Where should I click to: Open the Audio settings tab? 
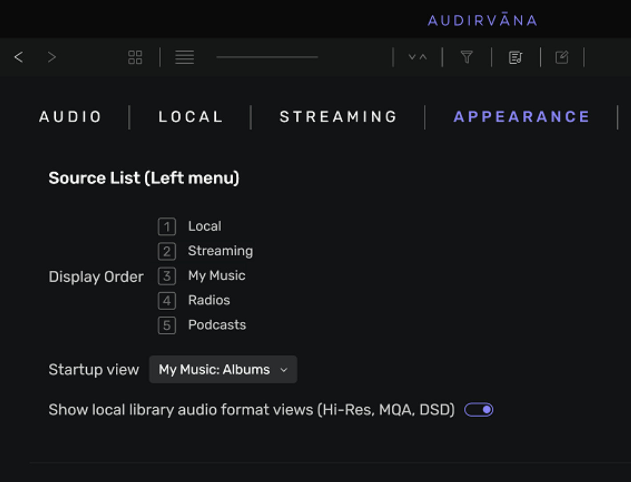pos(71,117)
